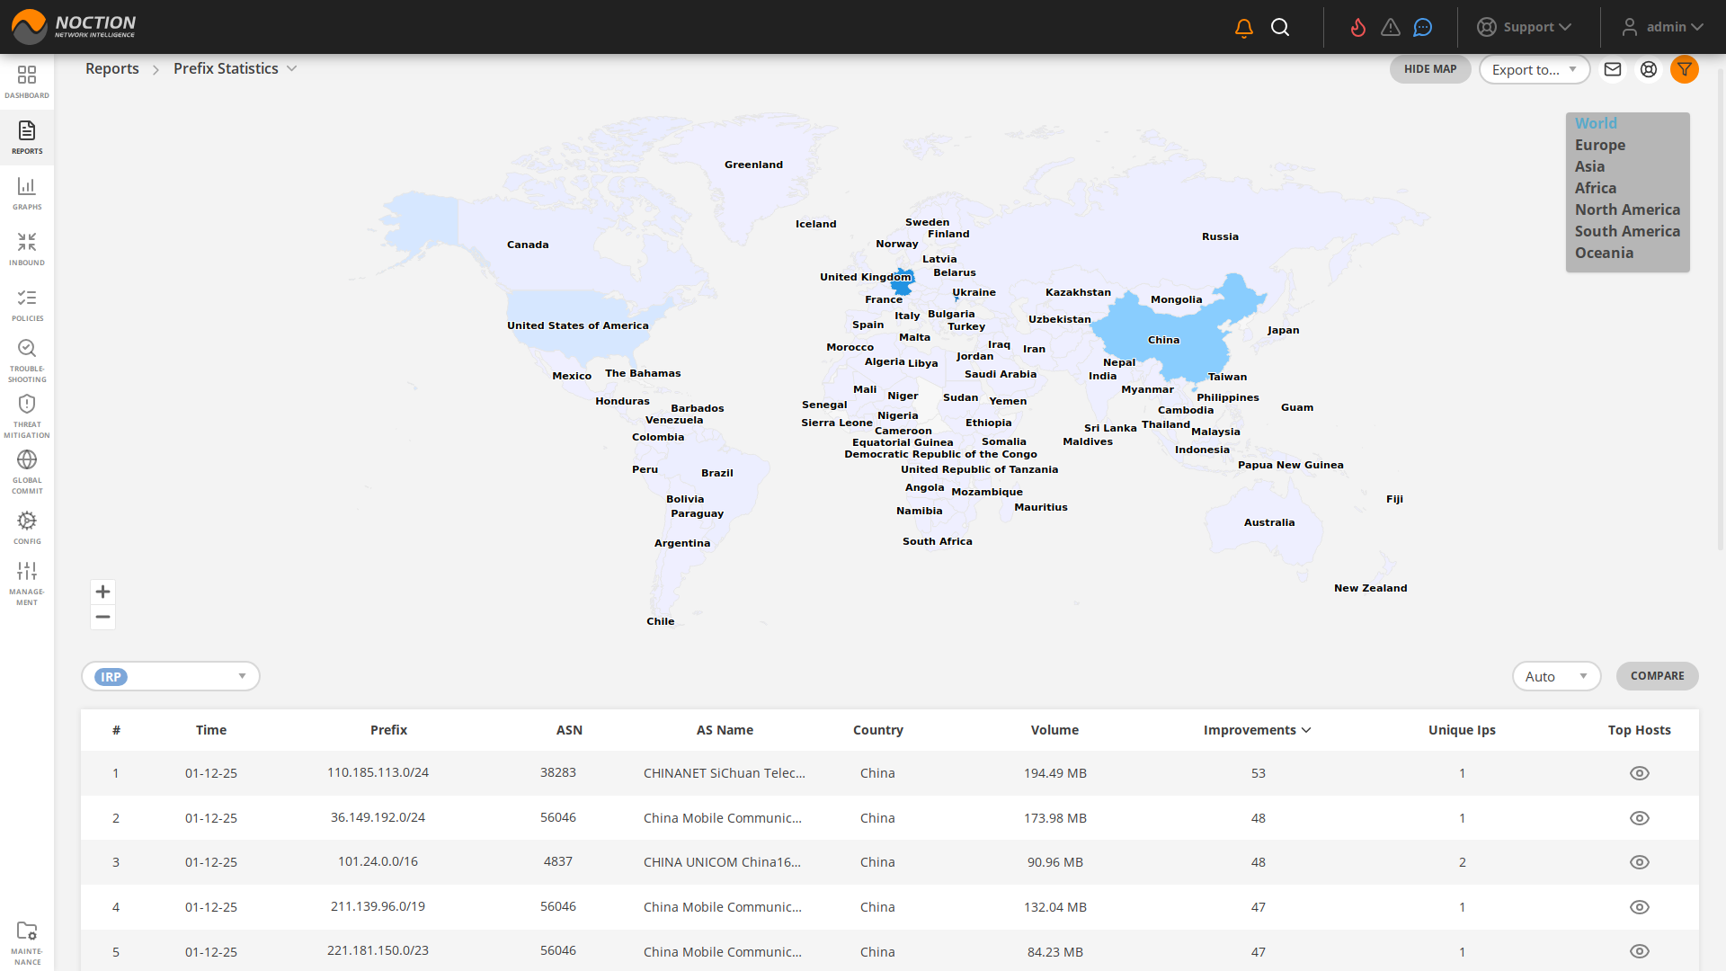The height and width of the screenshot is (971, 1726).
Task: View Top Hosts on the CHINA UNICOM row
Action: (1641, 862)
